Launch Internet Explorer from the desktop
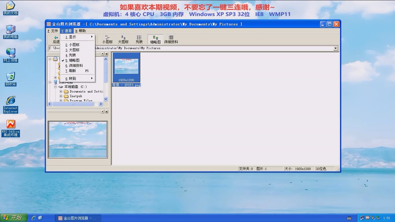The height and width of the screenshot is (222, 395). pyautogui.click(x=11, y=104)
